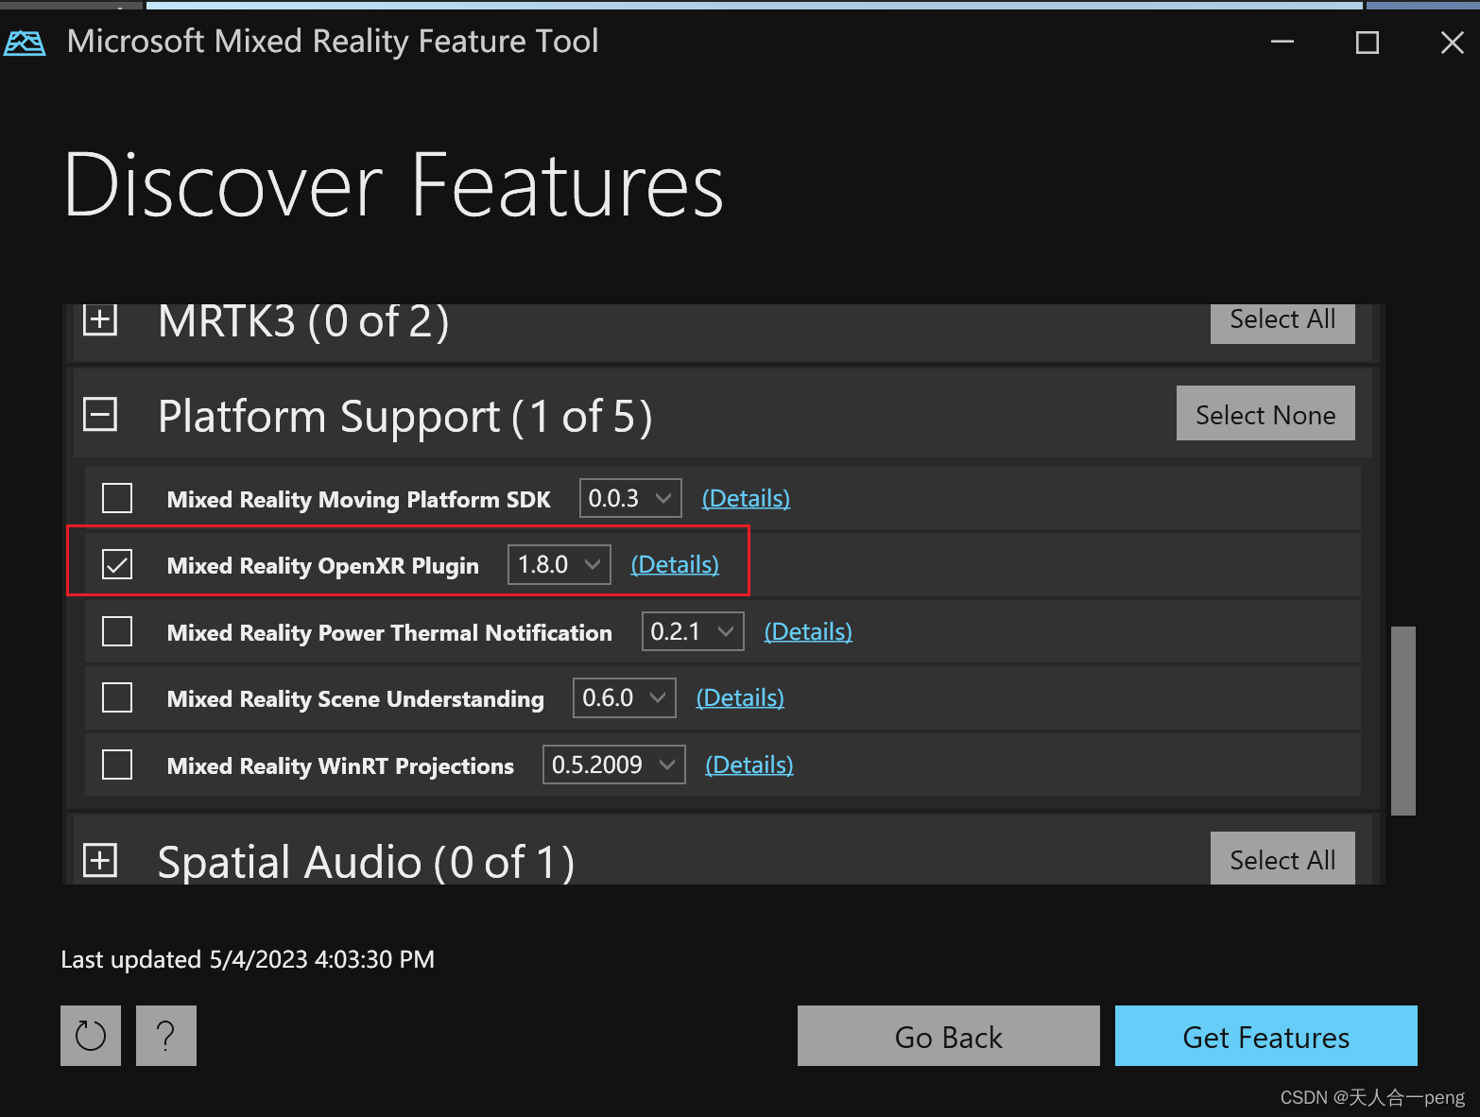The image size is (1480, 1117).
Task: Open Details for WinRT Projections
Action: click(749, 765)
